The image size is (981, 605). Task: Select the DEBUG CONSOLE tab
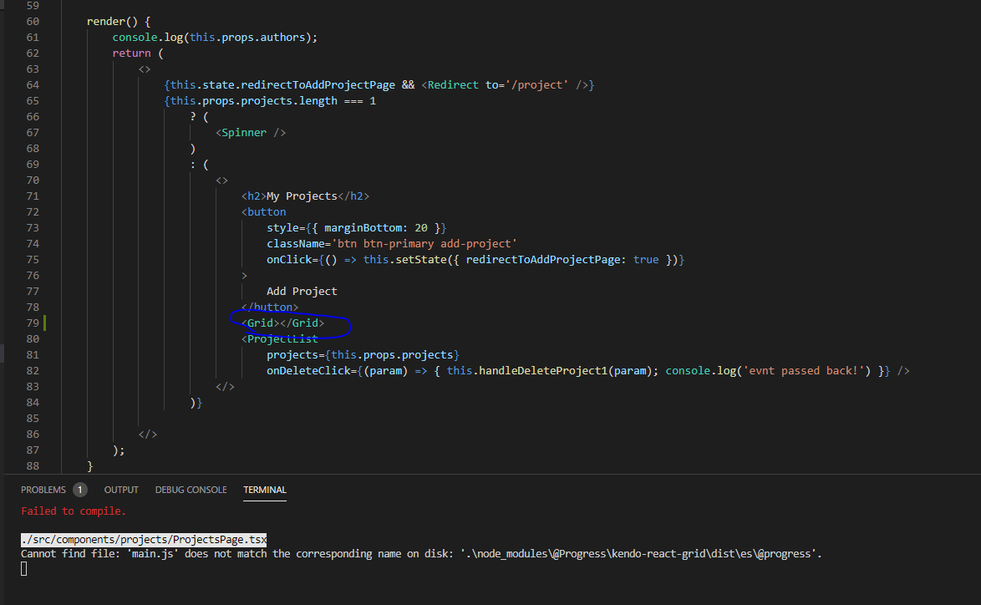(191, 490)
